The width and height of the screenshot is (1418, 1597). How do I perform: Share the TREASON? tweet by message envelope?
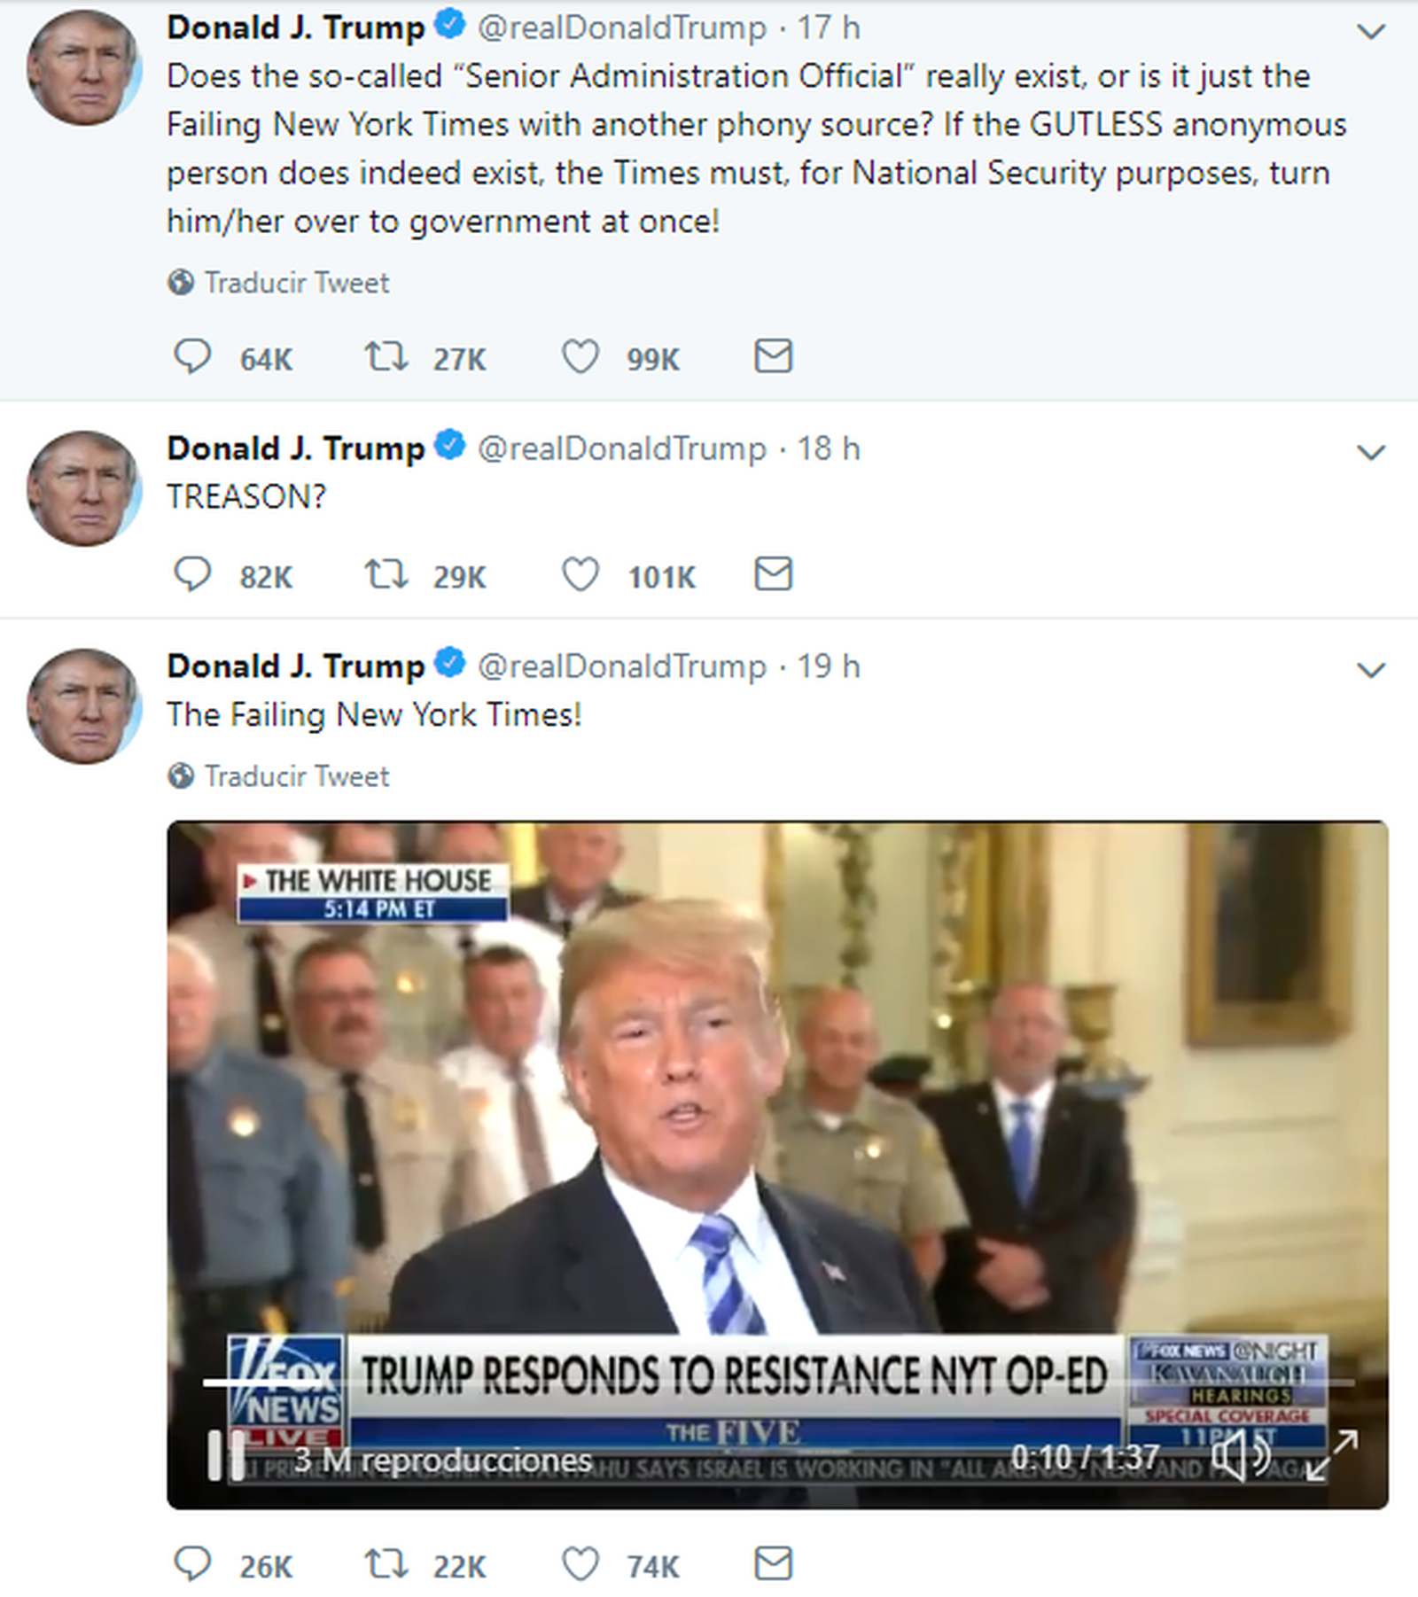(773, 574)
